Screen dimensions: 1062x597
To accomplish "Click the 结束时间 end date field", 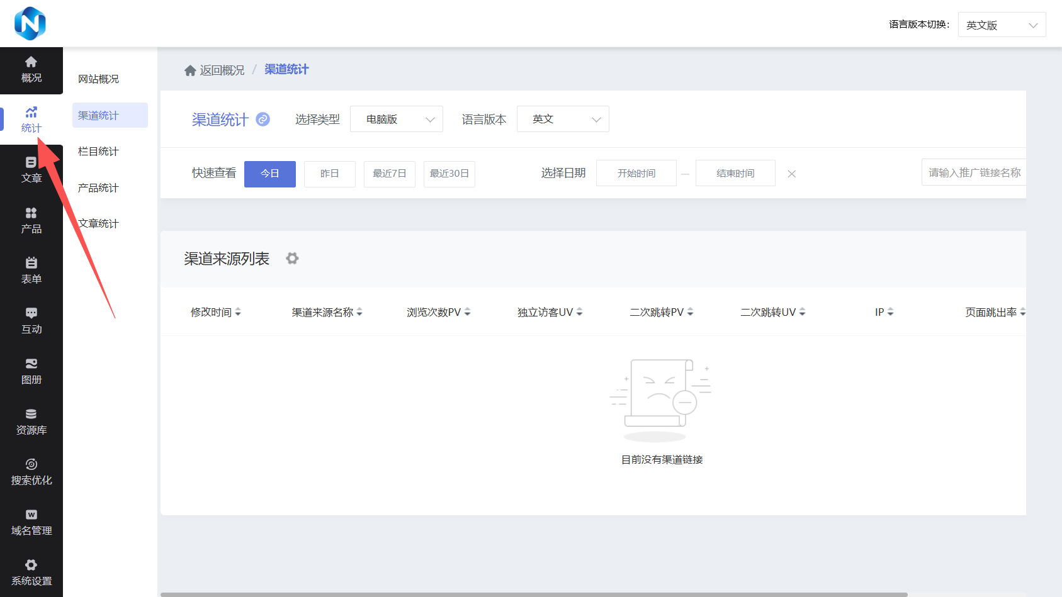I will 735,173.
